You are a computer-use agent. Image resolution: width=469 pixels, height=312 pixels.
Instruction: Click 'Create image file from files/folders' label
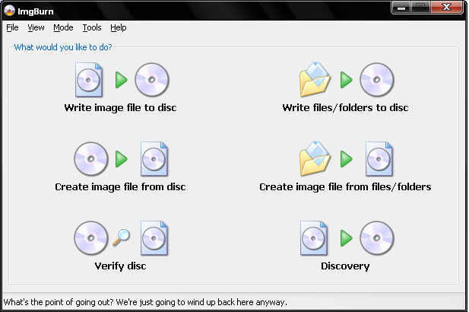coord(345,187)
